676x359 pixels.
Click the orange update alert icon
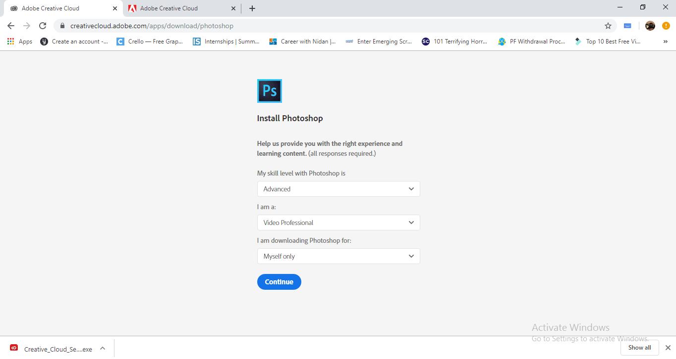point(666,26)
